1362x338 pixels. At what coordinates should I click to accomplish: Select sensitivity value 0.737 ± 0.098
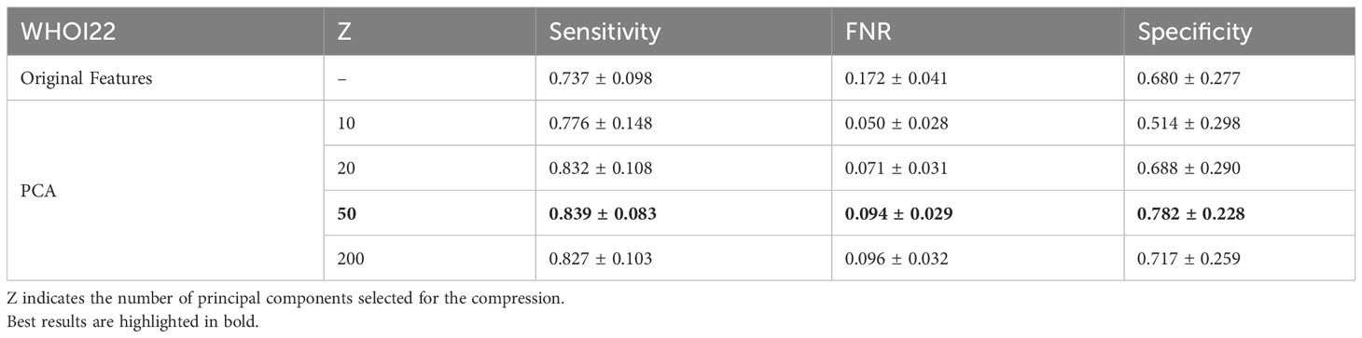click(x=601, y=79)
